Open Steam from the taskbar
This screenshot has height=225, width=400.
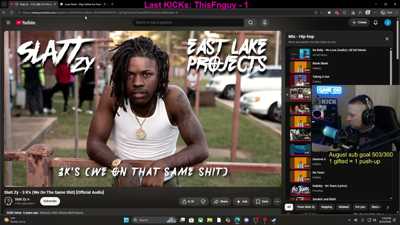coord(274,220)
